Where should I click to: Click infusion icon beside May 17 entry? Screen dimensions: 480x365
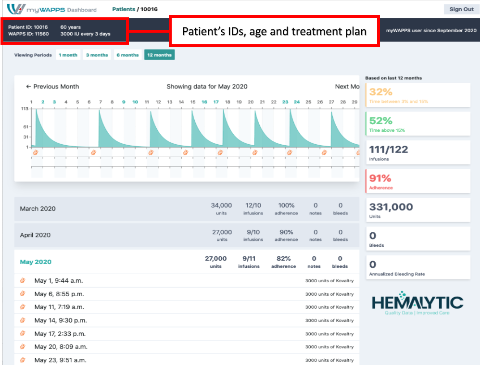coord(22,334)
